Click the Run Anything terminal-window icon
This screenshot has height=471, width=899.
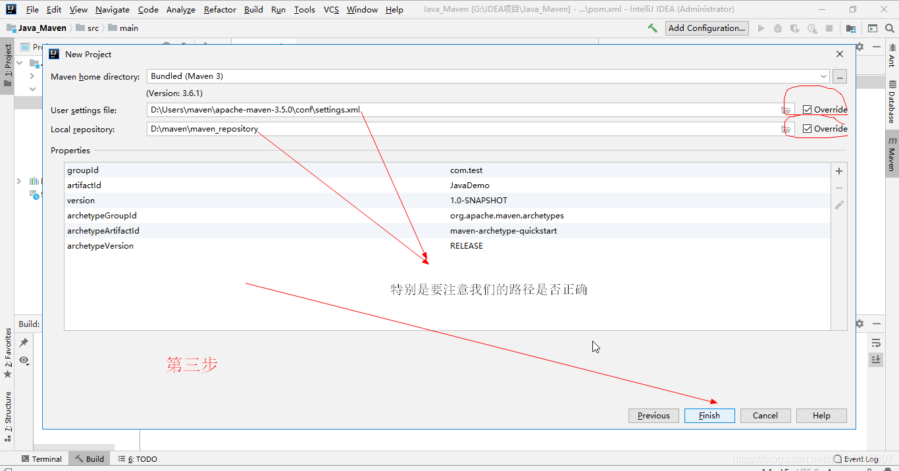point(873,28)
